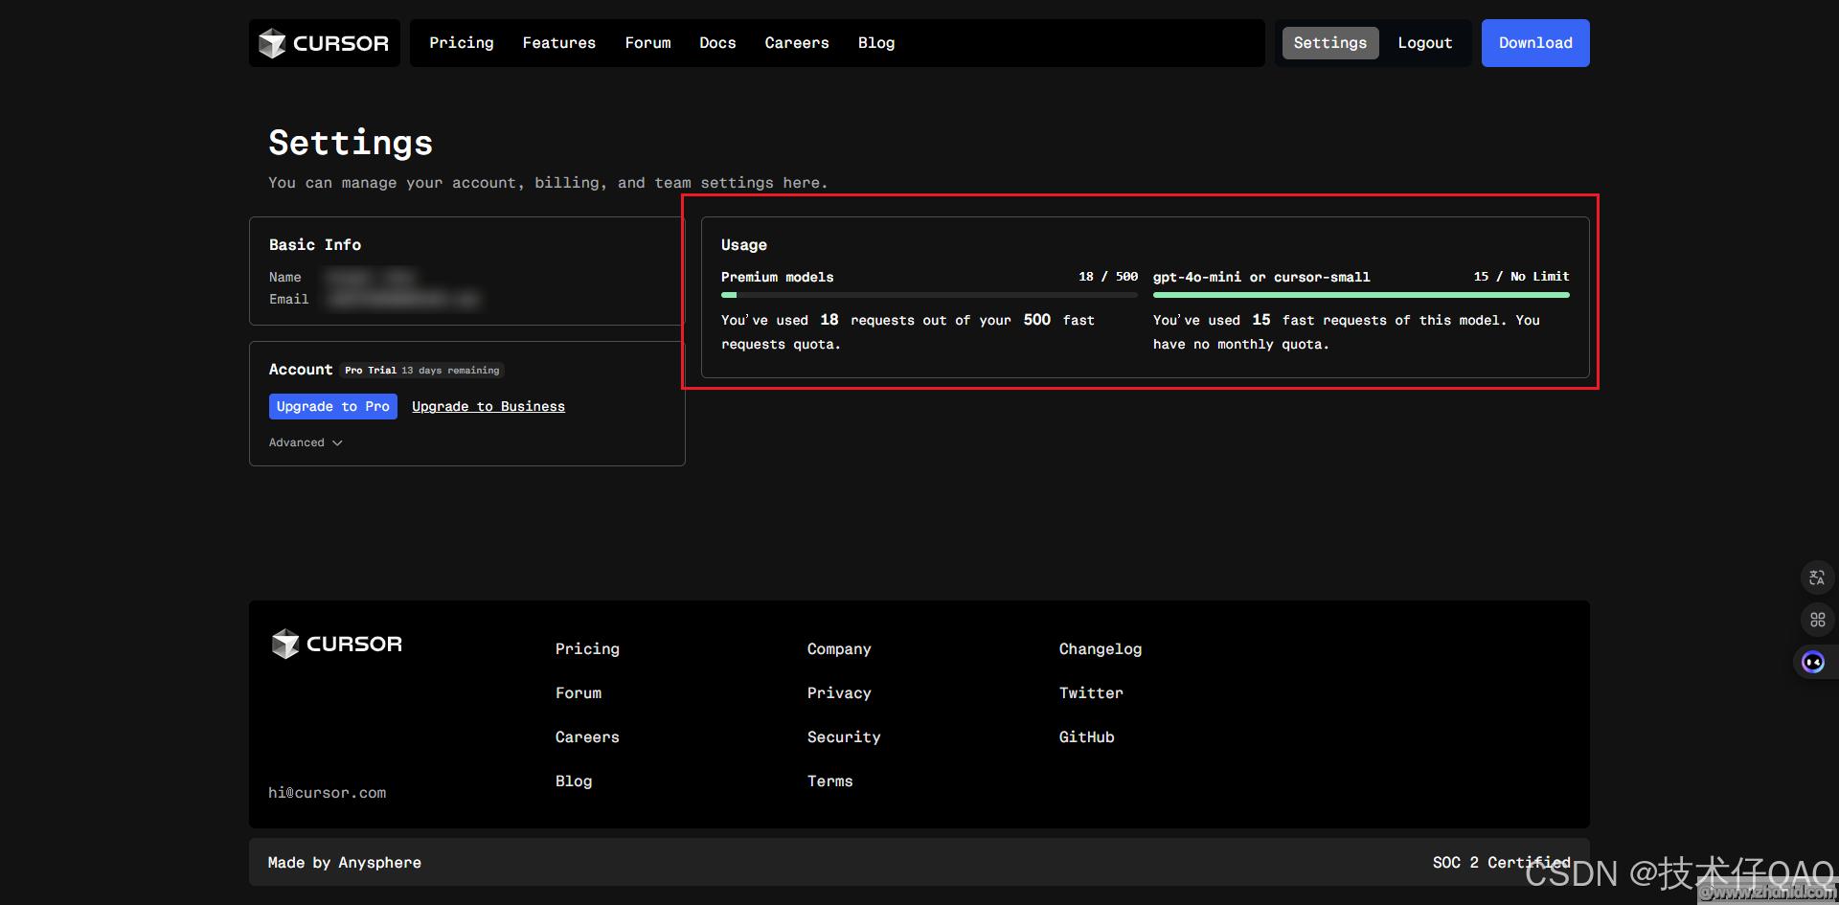Screen dimensions: 1839x905
Task: Open the Pricing menu item in header
Action: 461,43
